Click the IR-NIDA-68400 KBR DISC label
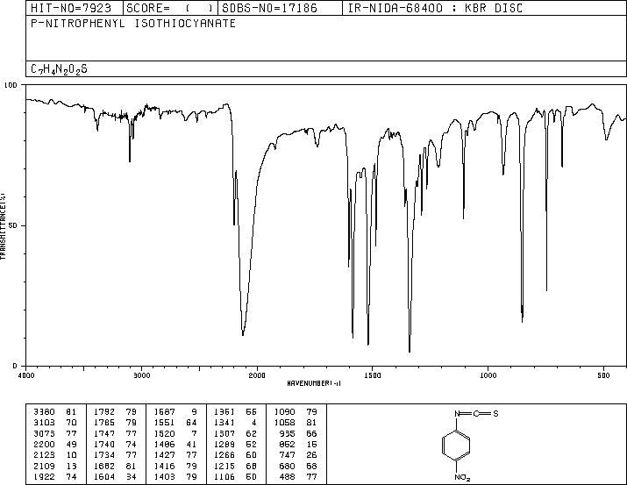Screen dimensions: 627x485 (435, 8)
